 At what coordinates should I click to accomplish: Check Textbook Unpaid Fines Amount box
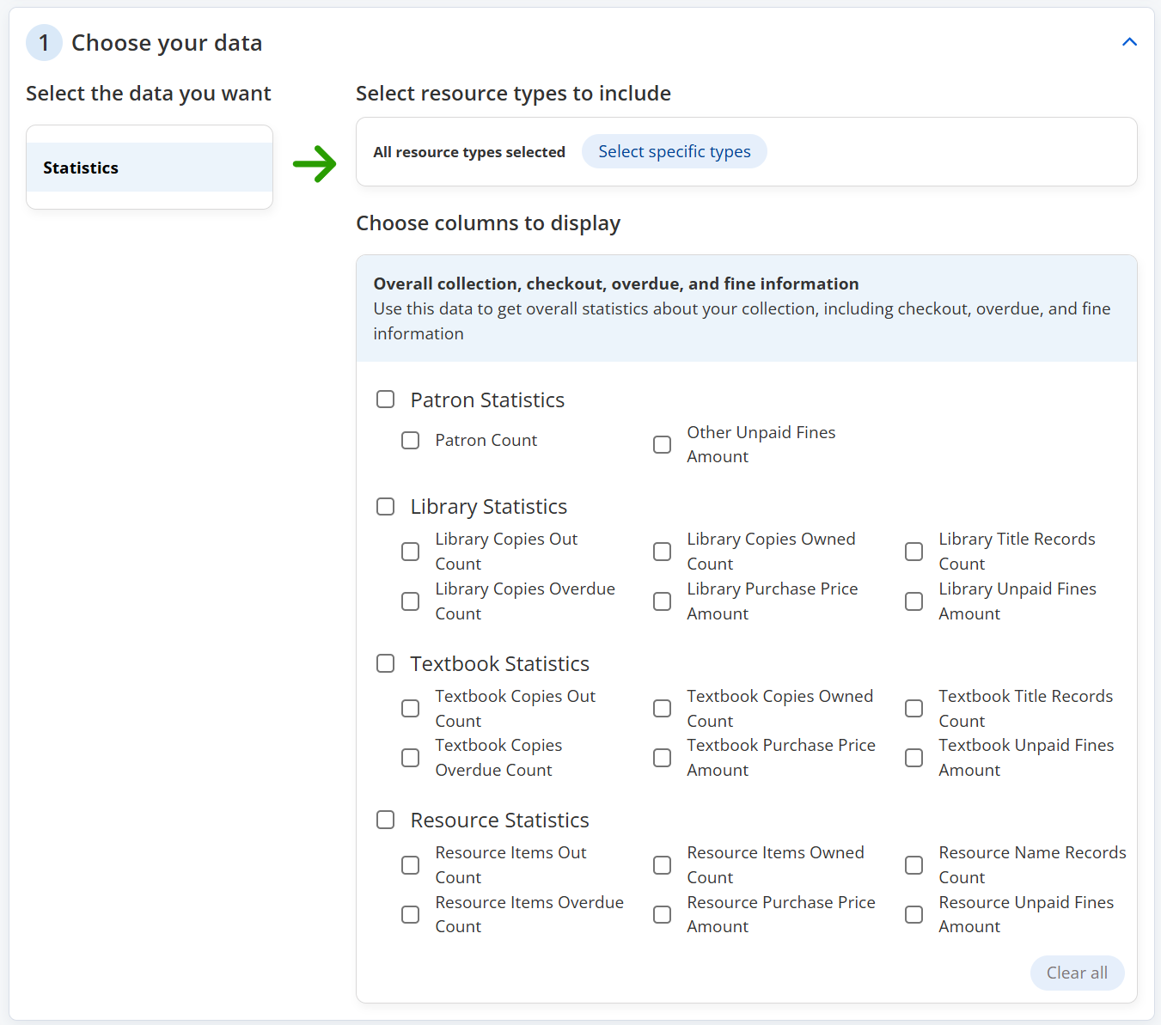914,758
